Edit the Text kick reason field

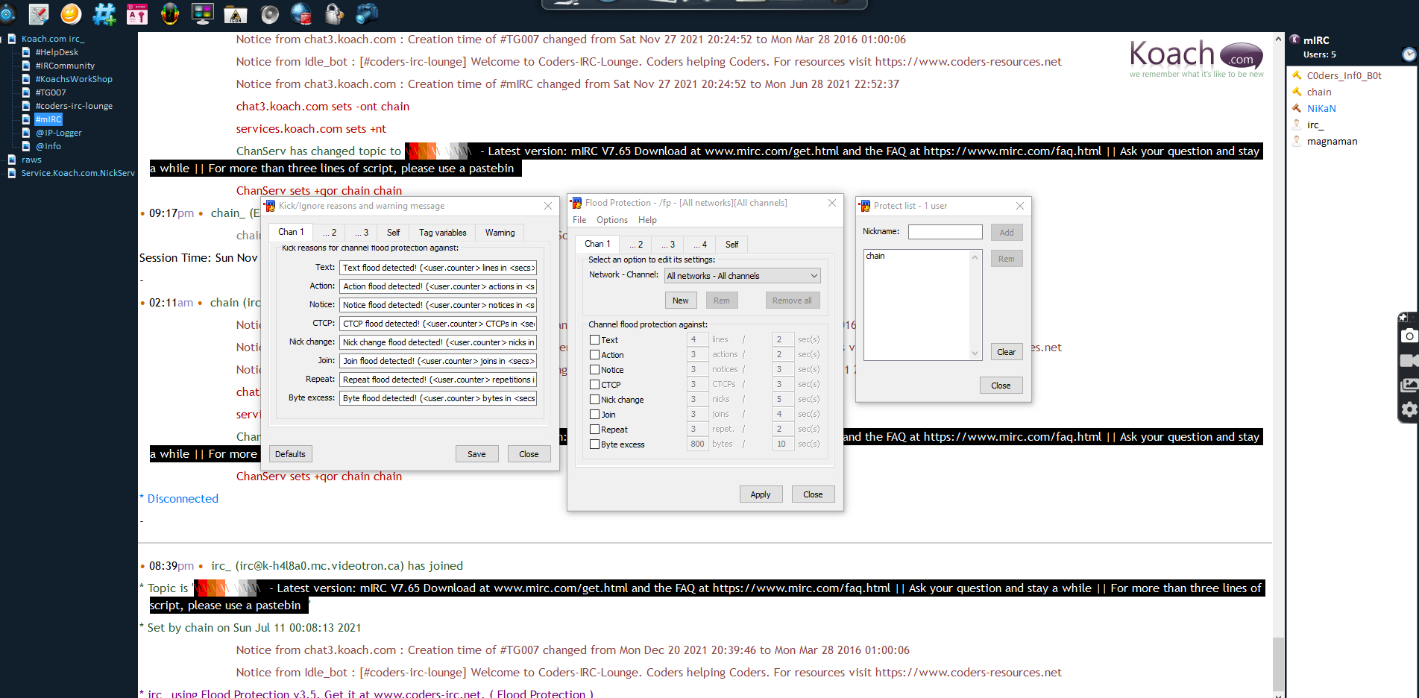pyautogui.click(x=438, y=268)
